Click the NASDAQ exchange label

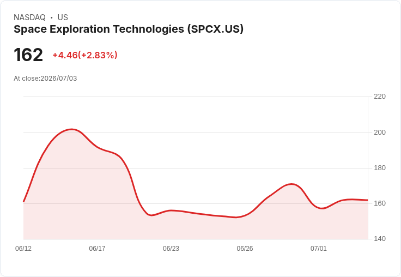[x=29, y=17]
